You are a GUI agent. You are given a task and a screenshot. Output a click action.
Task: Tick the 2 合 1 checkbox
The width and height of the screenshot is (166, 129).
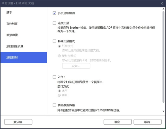pyautogui.click(x=55, y=77)
